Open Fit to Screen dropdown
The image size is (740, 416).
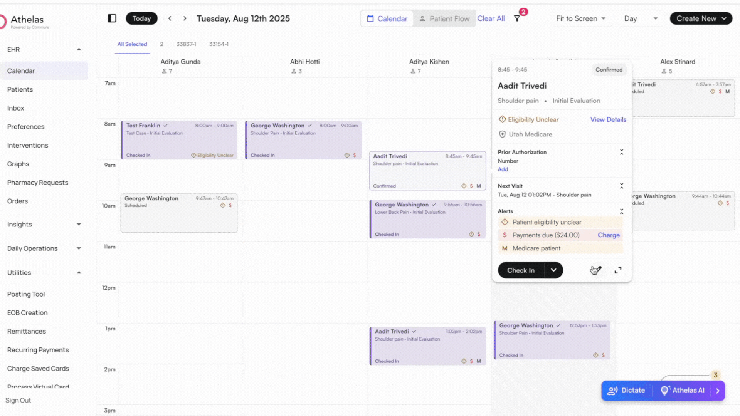tap(580, 18)
